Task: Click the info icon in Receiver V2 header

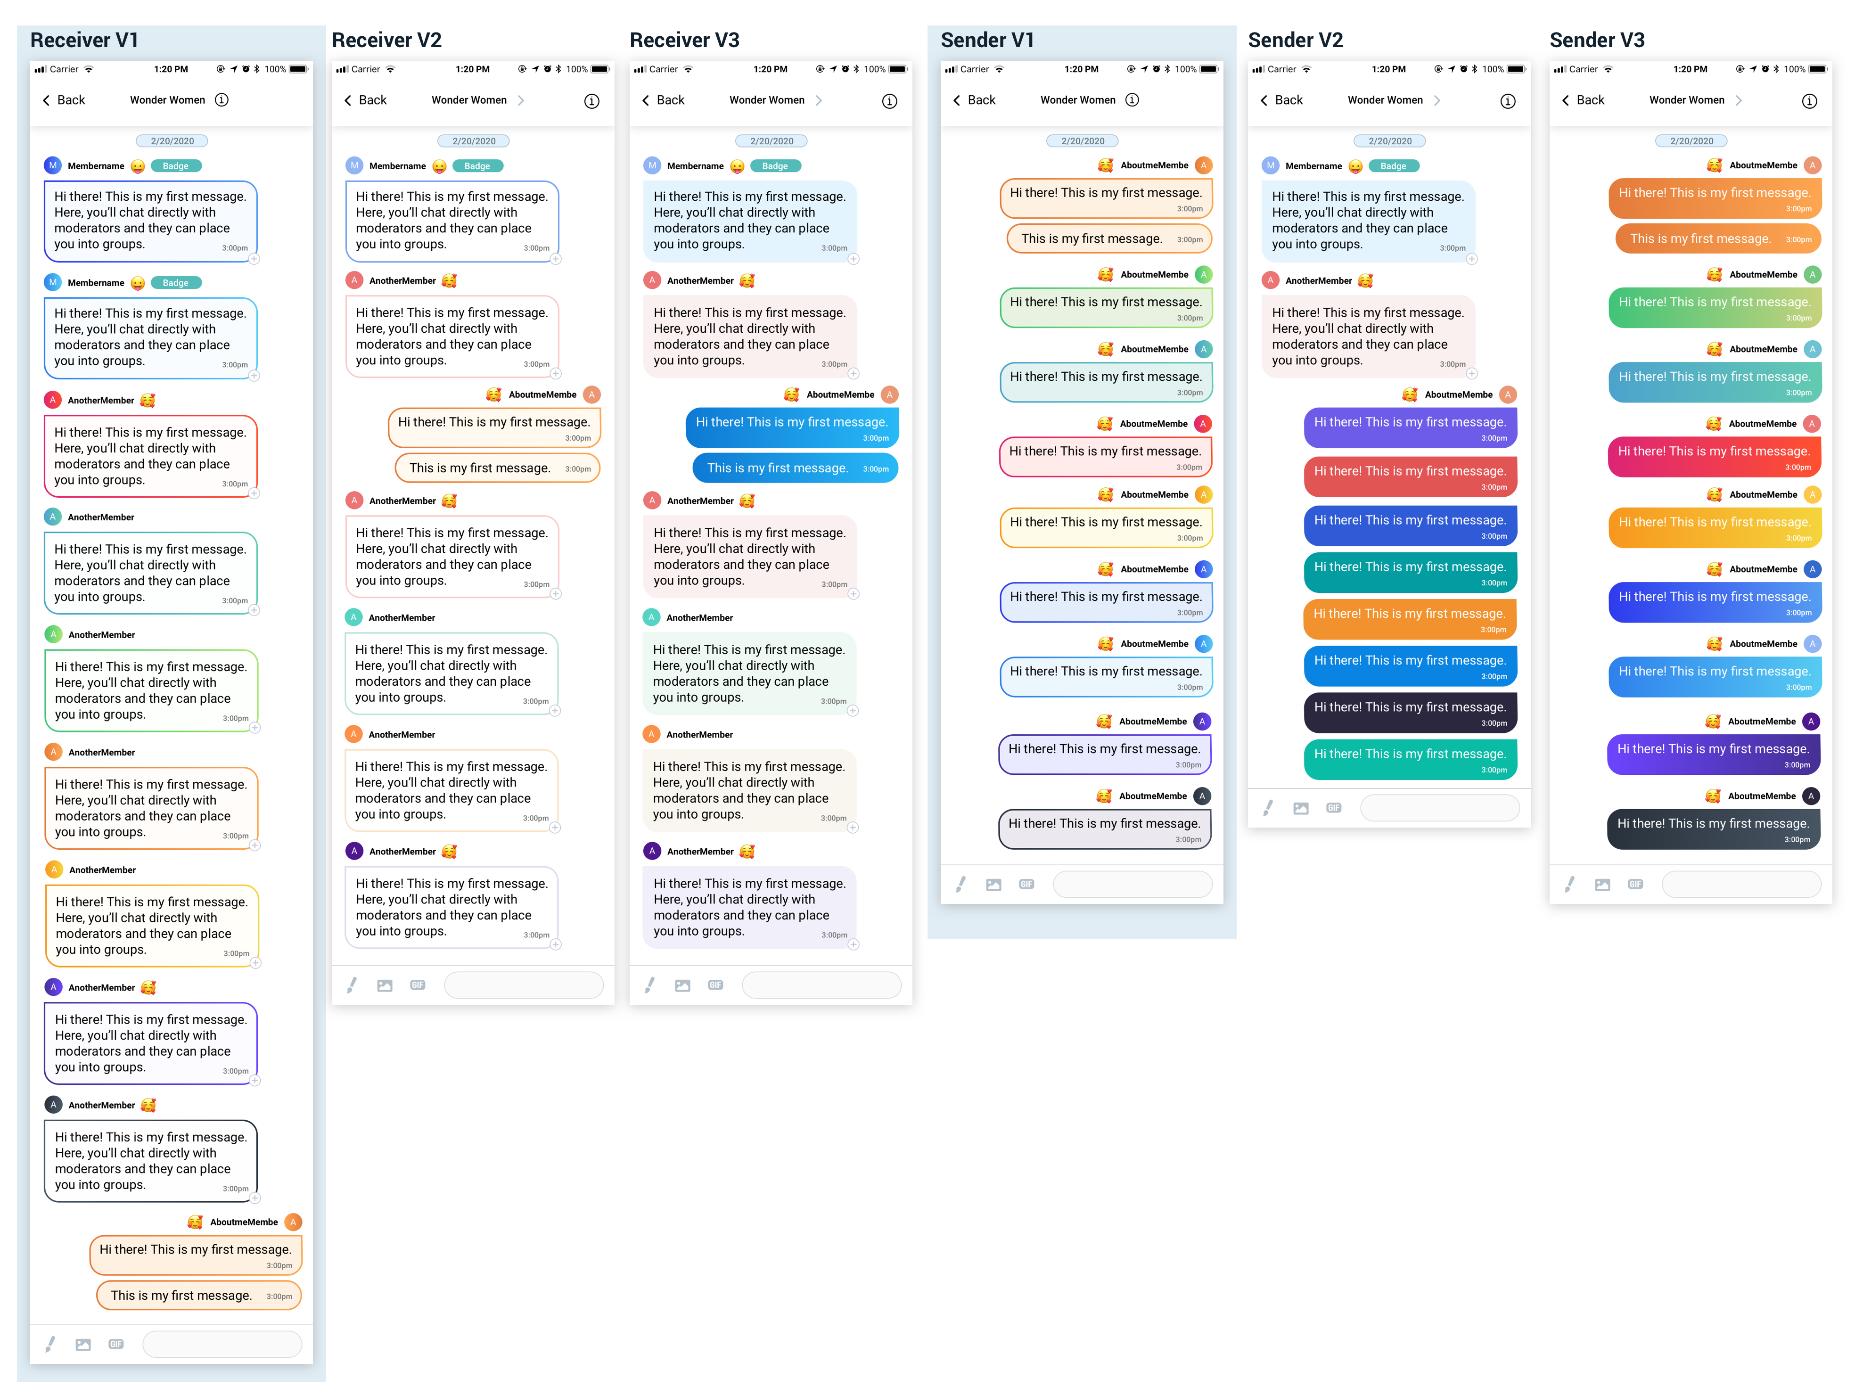Action: click(591, 101)
